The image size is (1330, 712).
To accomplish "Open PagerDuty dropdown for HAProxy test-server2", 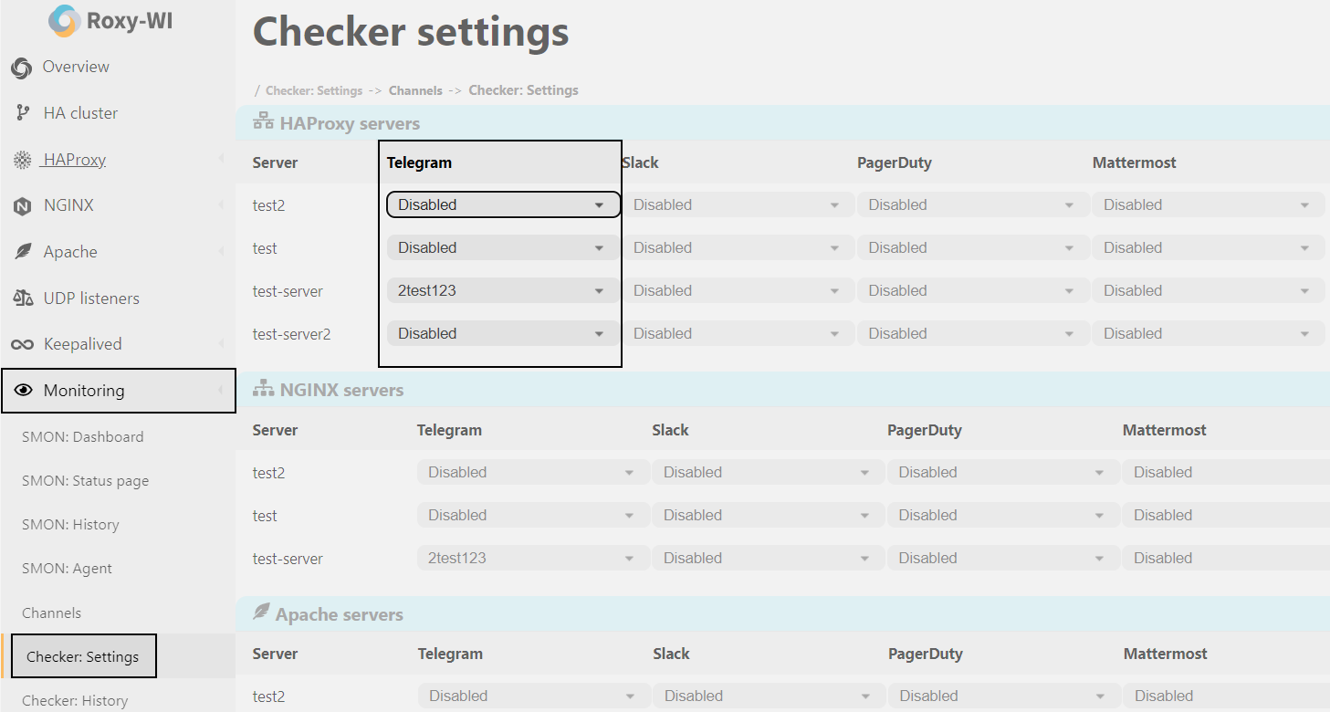I will click(972, 334).
